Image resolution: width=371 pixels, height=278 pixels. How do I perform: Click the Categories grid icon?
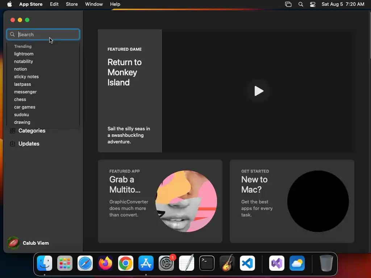point(13,131)
